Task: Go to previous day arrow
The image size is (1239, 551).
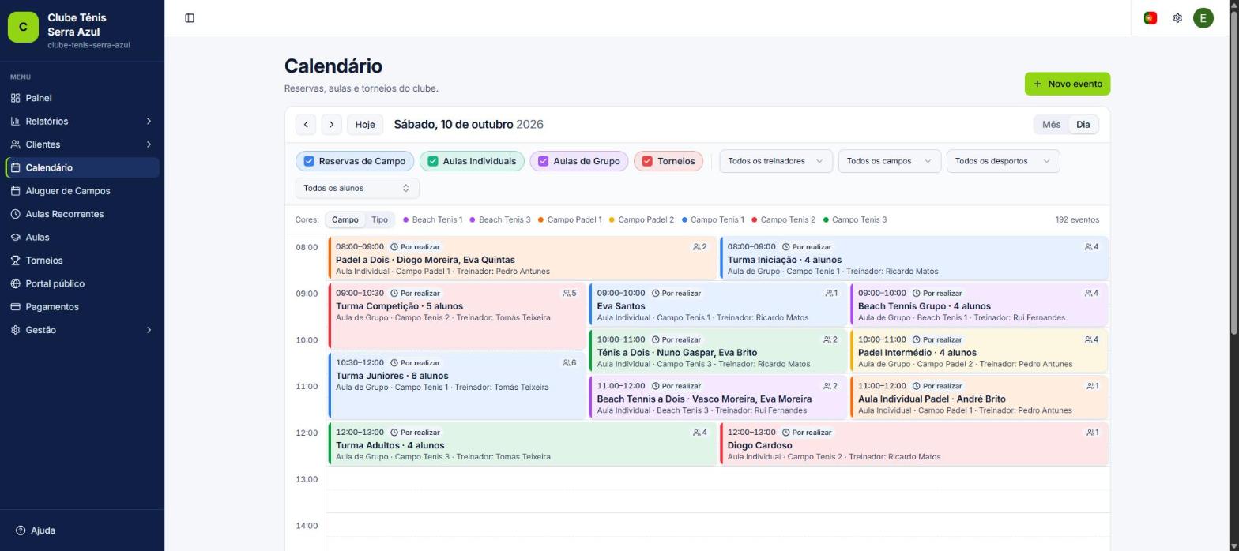Action: coord(306,125)
